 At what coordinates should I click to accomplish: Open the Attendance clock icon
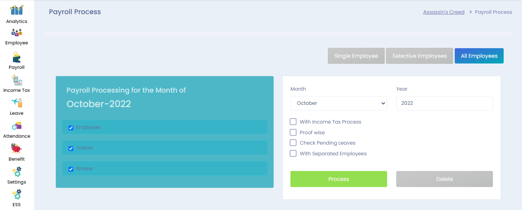tap(17, 125)
